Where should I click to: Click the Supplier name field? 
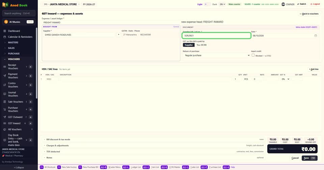79,35
